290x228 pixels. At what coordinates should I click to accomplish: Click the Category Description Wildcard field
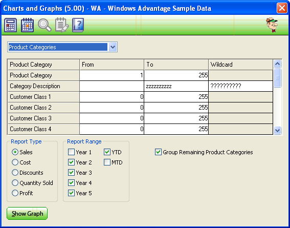240,86
